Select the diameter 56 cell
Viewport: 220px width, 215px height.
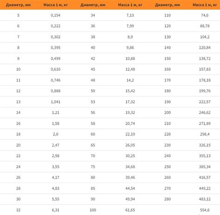pos(93,113)
